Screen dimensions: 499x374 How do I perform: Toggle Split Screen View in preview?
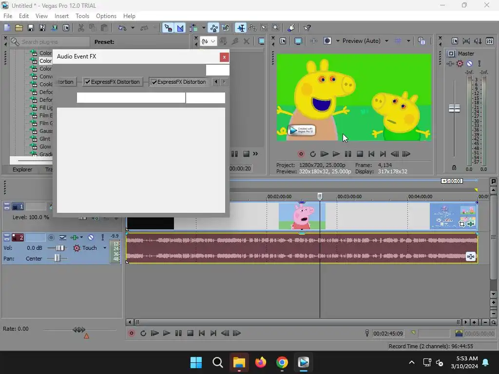pos(327,41)
